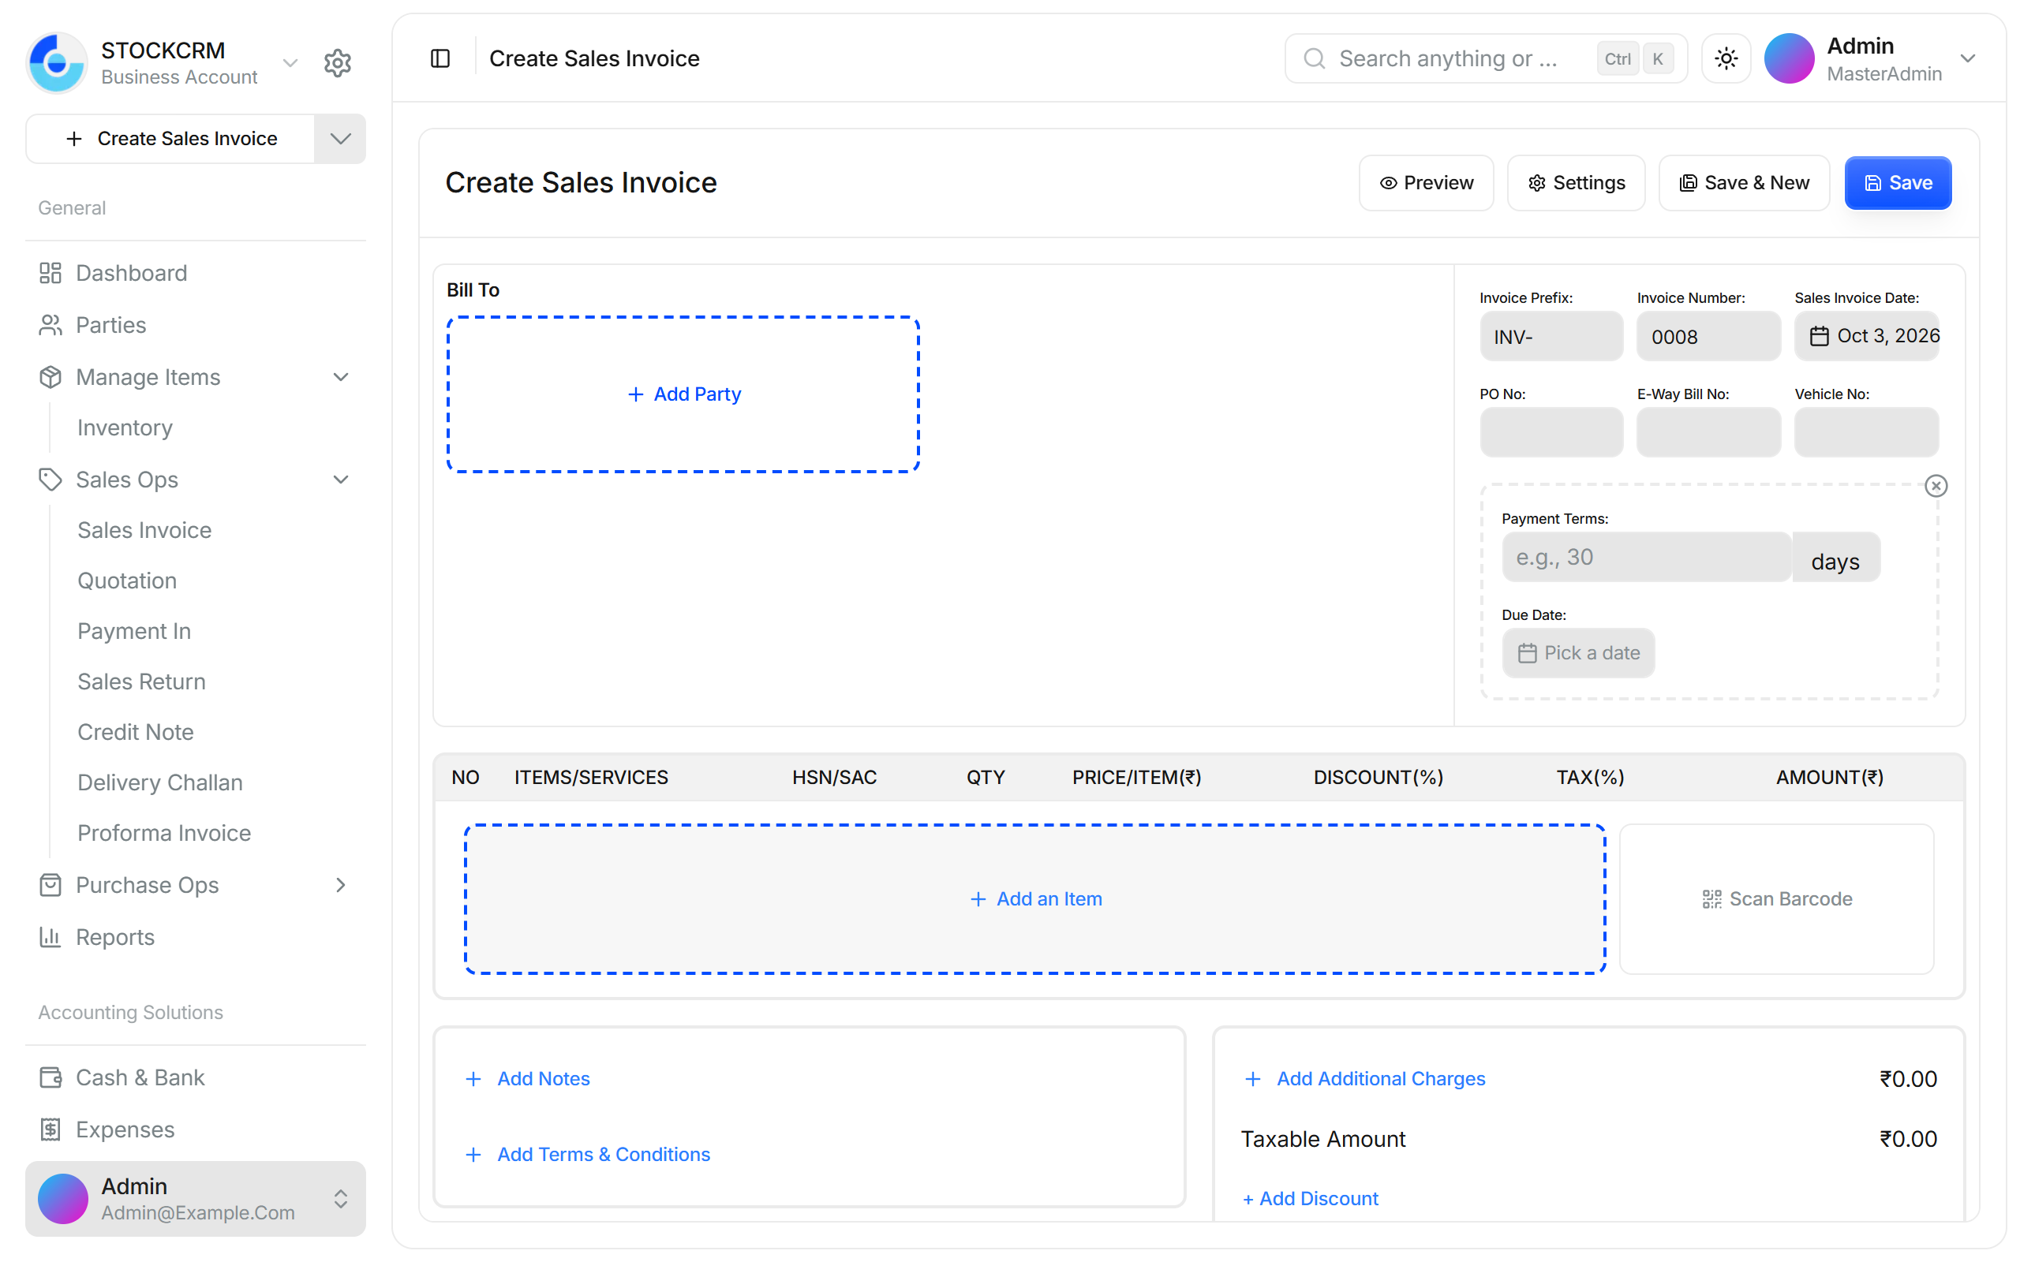Click the Admin avatar in top bar

(1789, 58)
